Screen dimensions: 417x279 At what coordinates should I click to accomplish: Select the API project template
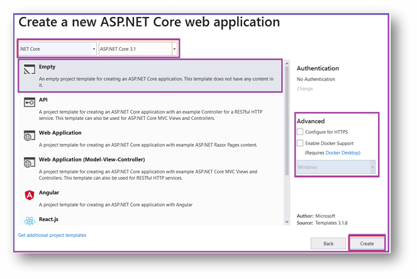pyautogui.click(x=150, y=109)
